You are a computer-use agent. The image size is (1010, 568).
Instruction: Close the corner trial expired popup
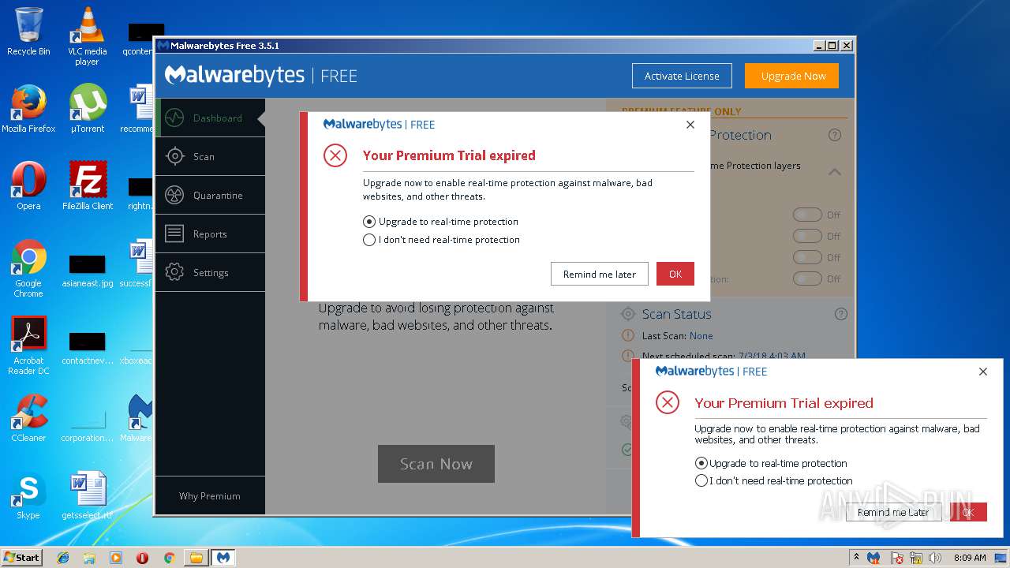point(983,372)
